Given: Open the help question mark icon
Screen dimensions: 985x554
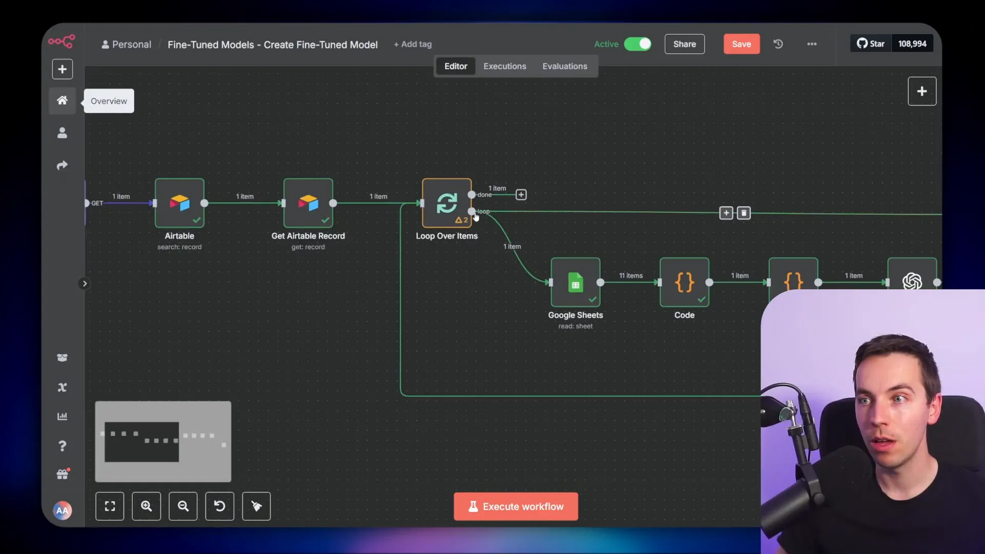Looking at the screenshot, I should (x=62, y=446).
